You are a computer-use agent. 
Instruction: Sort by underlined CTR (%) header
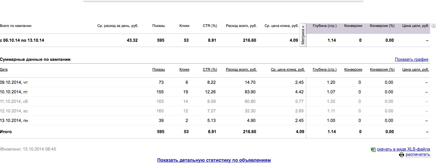[210, 70]
